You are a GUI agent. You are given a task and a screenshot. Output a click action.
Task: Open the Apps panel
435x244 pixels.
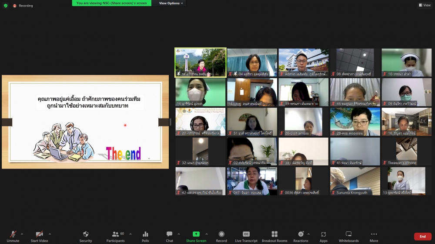[x=323, y=236]
